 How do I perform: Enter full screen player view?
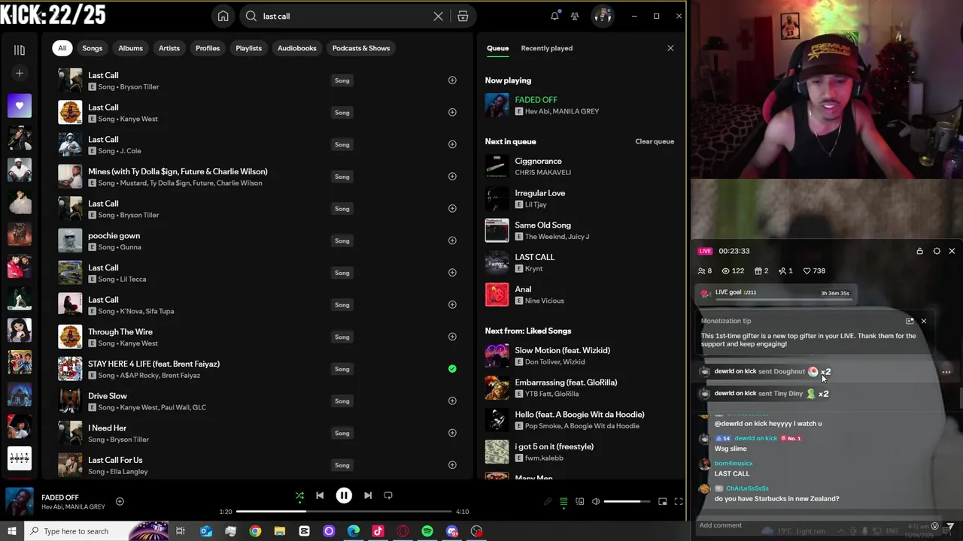click(x=678, y=502)
